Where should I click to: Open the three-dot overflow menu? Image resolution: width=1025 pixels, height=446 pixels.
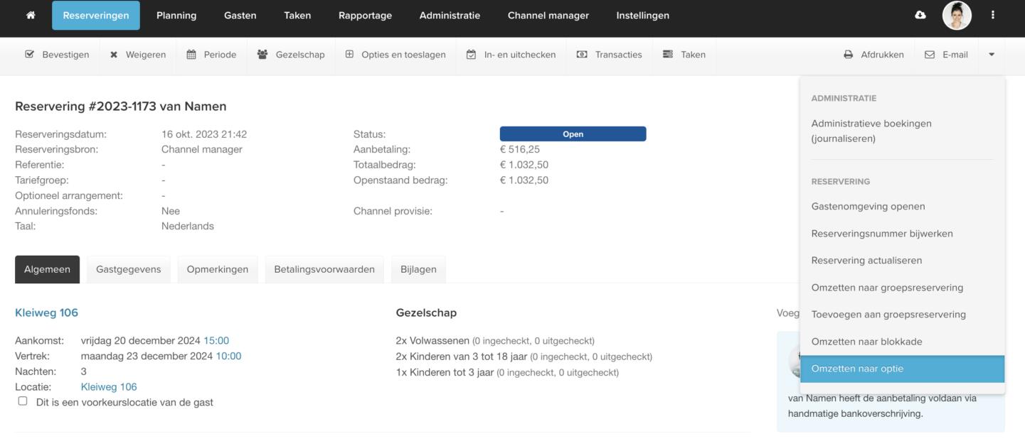993,15
